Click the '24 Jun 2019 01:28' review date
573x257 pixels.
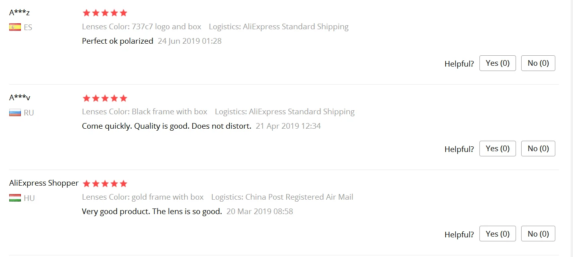[x=190, y=41]
